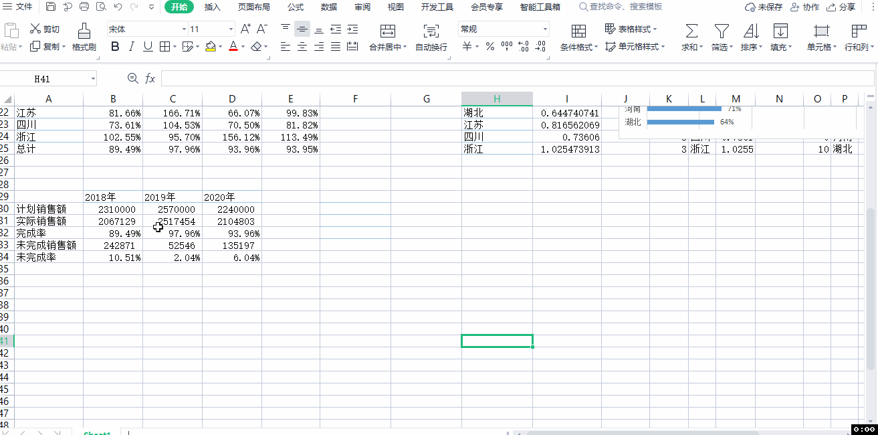Click the Wrap Text (自动换行) button
The height and width of the screenshot is (435, 878).
(431, 37)
